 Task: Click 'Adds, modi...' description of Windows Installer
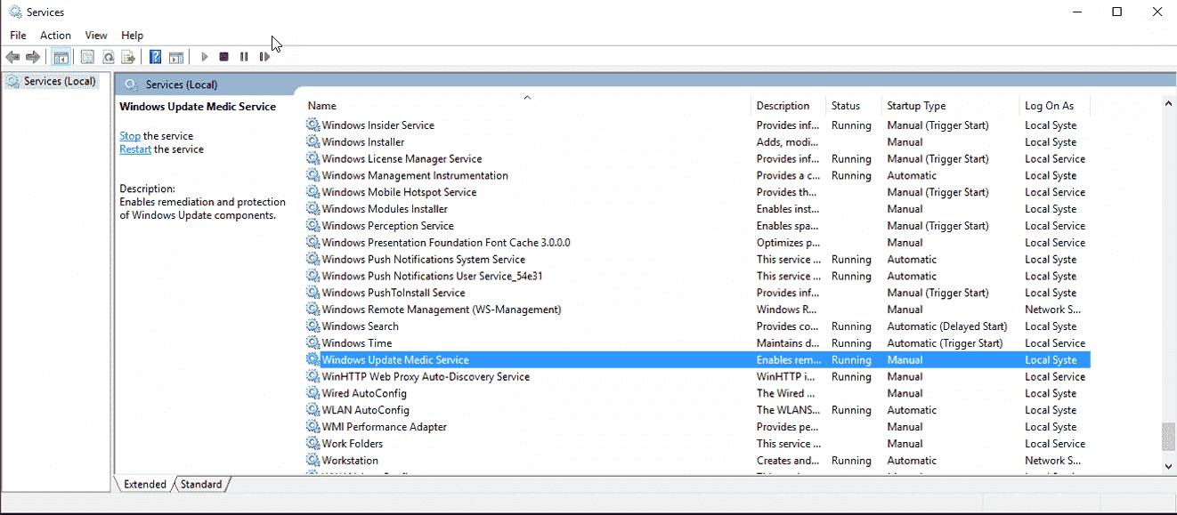(x=787, y=142)
